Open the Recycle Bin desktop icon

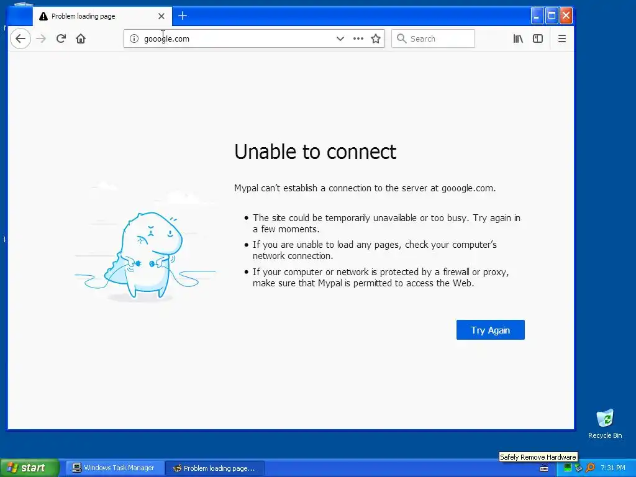(x=605, y=424)
